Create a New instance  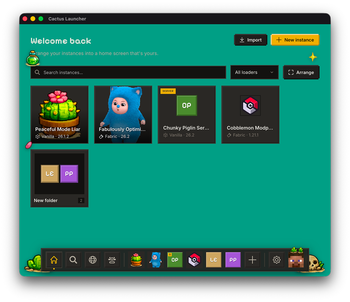(x=295, y=40)
